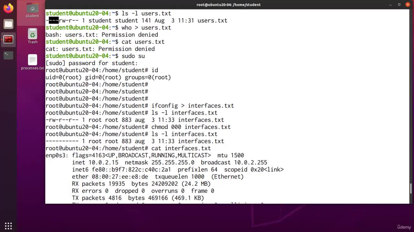
Task: Click 'ifconfig > interfaces.txt' command
Action: tap(192, 105)
